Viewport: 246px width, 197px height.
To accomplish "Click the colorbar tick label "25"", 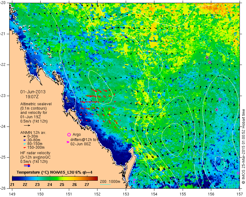I will pyautogui.click(x=62, y=184).
